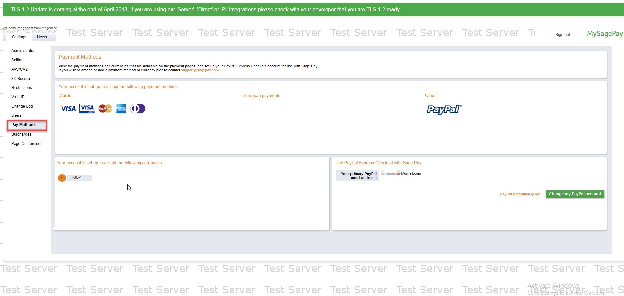The height and width of the screenshot is (296, 624).
Task: Click the PayPal logo
Action: pos(444,109)
